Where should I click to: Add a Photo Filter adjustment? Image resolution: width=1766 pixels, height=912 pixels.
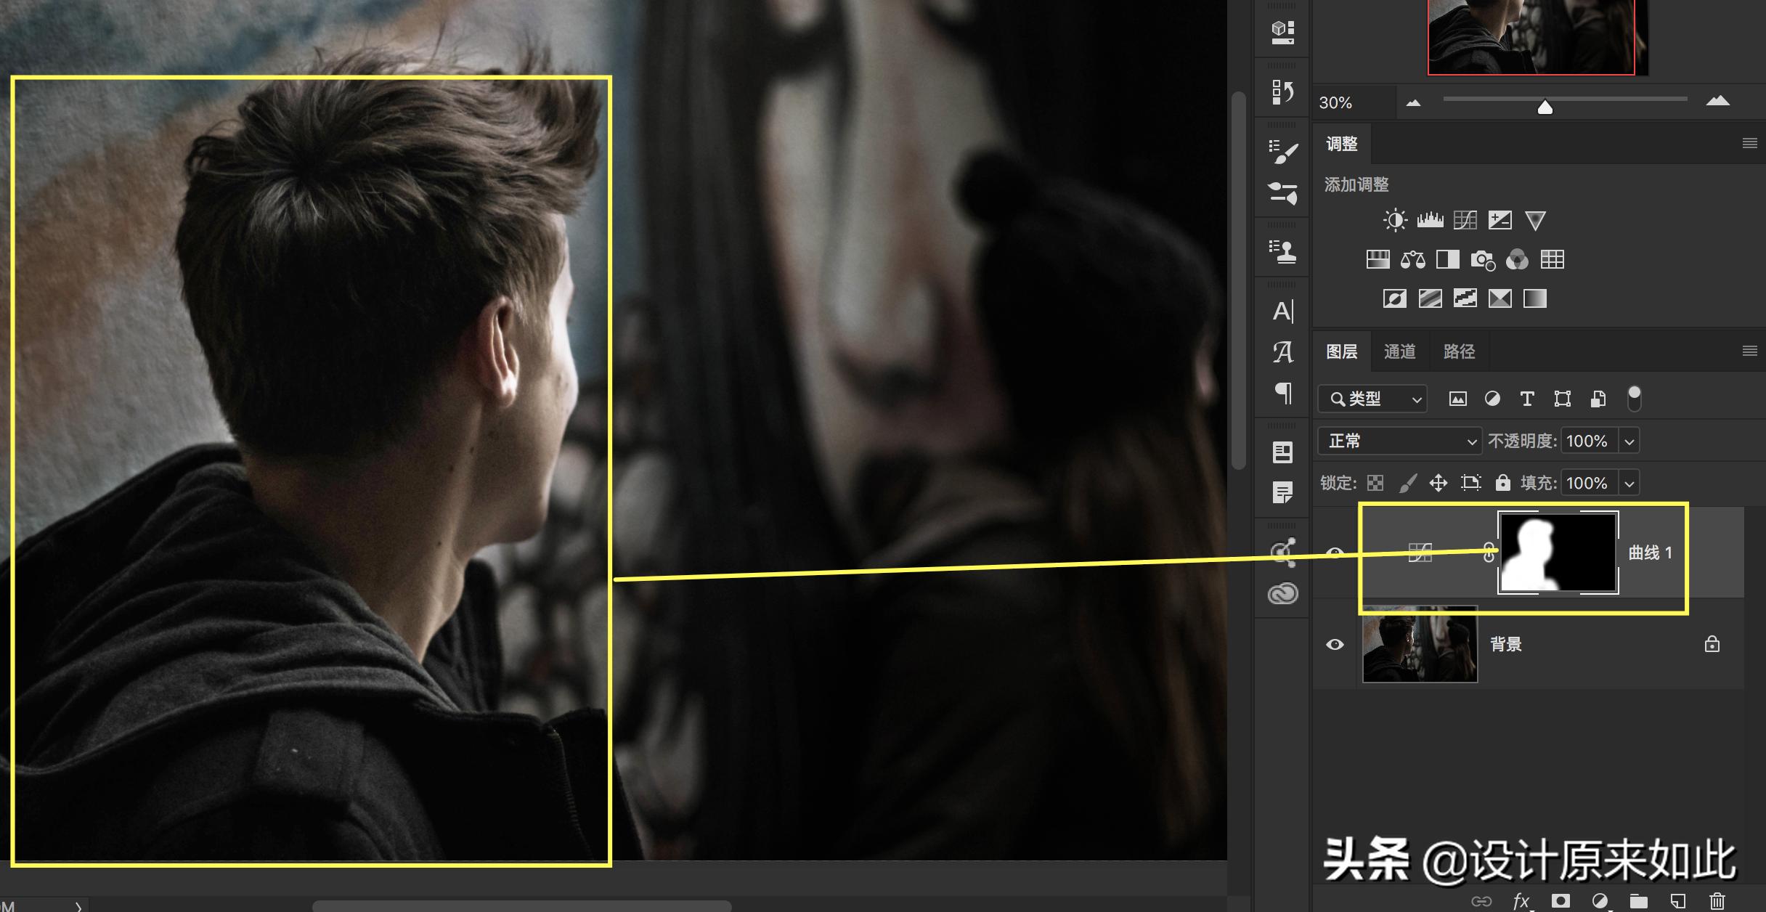1482,259
